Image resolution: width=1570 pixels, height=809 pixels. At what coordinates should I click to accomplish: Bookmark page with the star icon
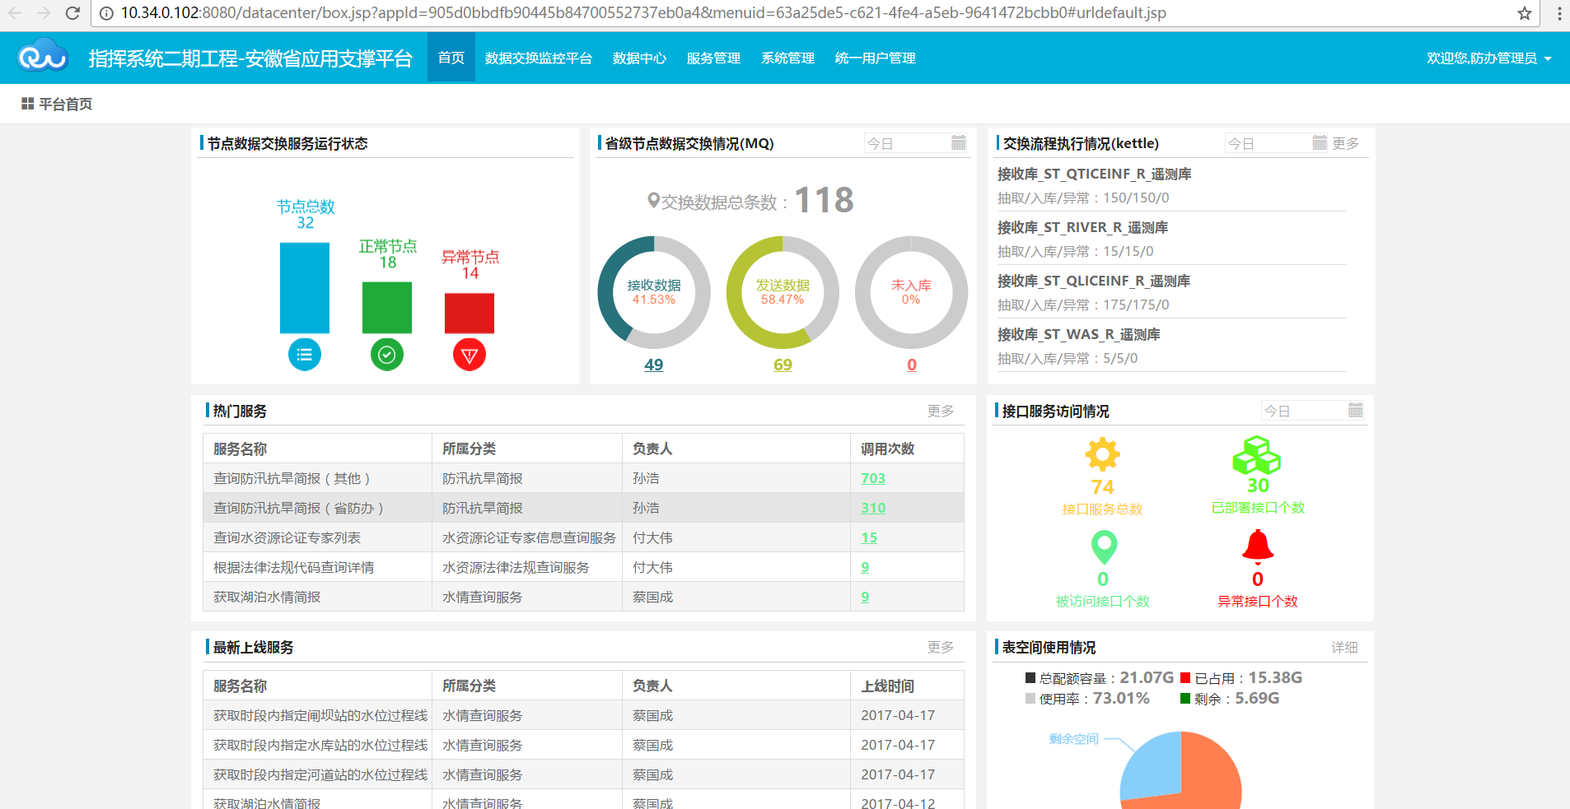(1525, 13)
